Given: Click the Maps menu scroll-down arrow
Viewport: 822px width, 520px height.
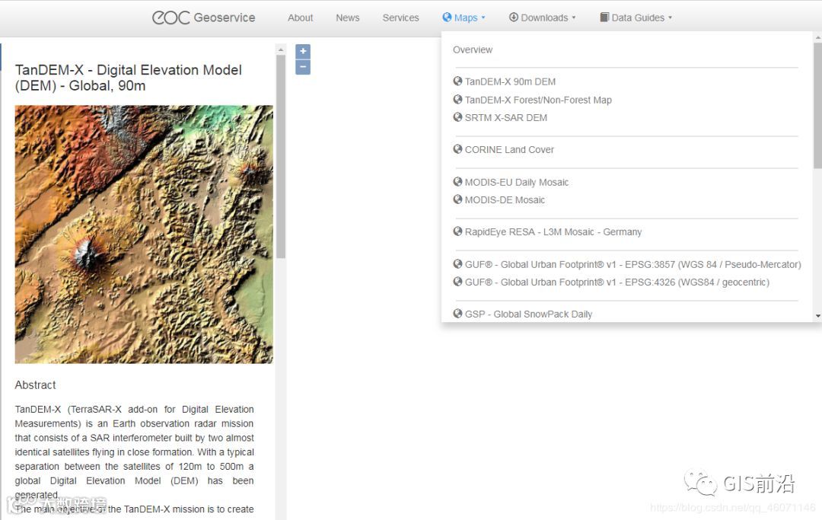Looking at the screenshot, I should pyautogui.click(x=817, y=316).
